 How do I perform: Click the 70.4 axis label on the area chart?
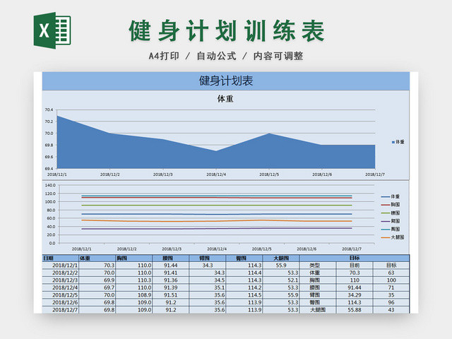(x=49, y=109)
